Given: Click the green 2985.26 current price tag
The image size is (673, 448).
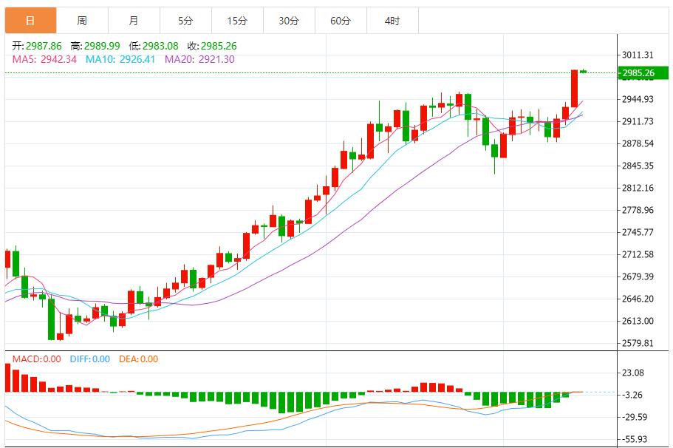Looking at the screenshot, I should (x=638, y=72).
